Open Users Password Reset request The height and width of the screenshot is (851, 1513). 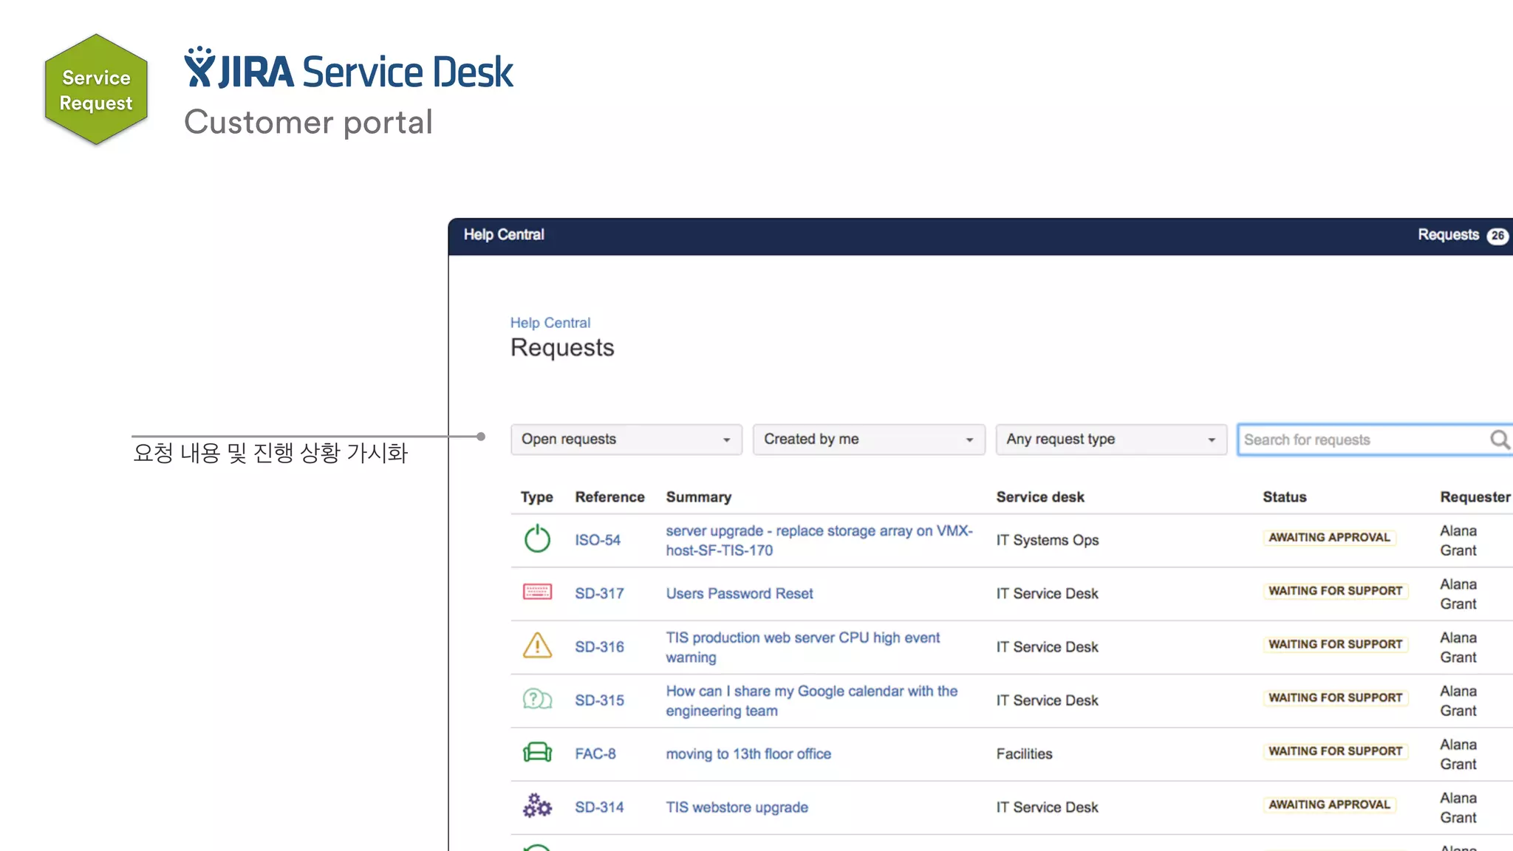coord(740,593)
